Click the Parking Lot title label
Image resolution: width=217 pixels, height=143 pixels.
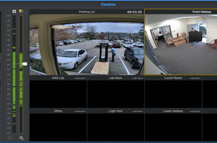pos(87,12)
